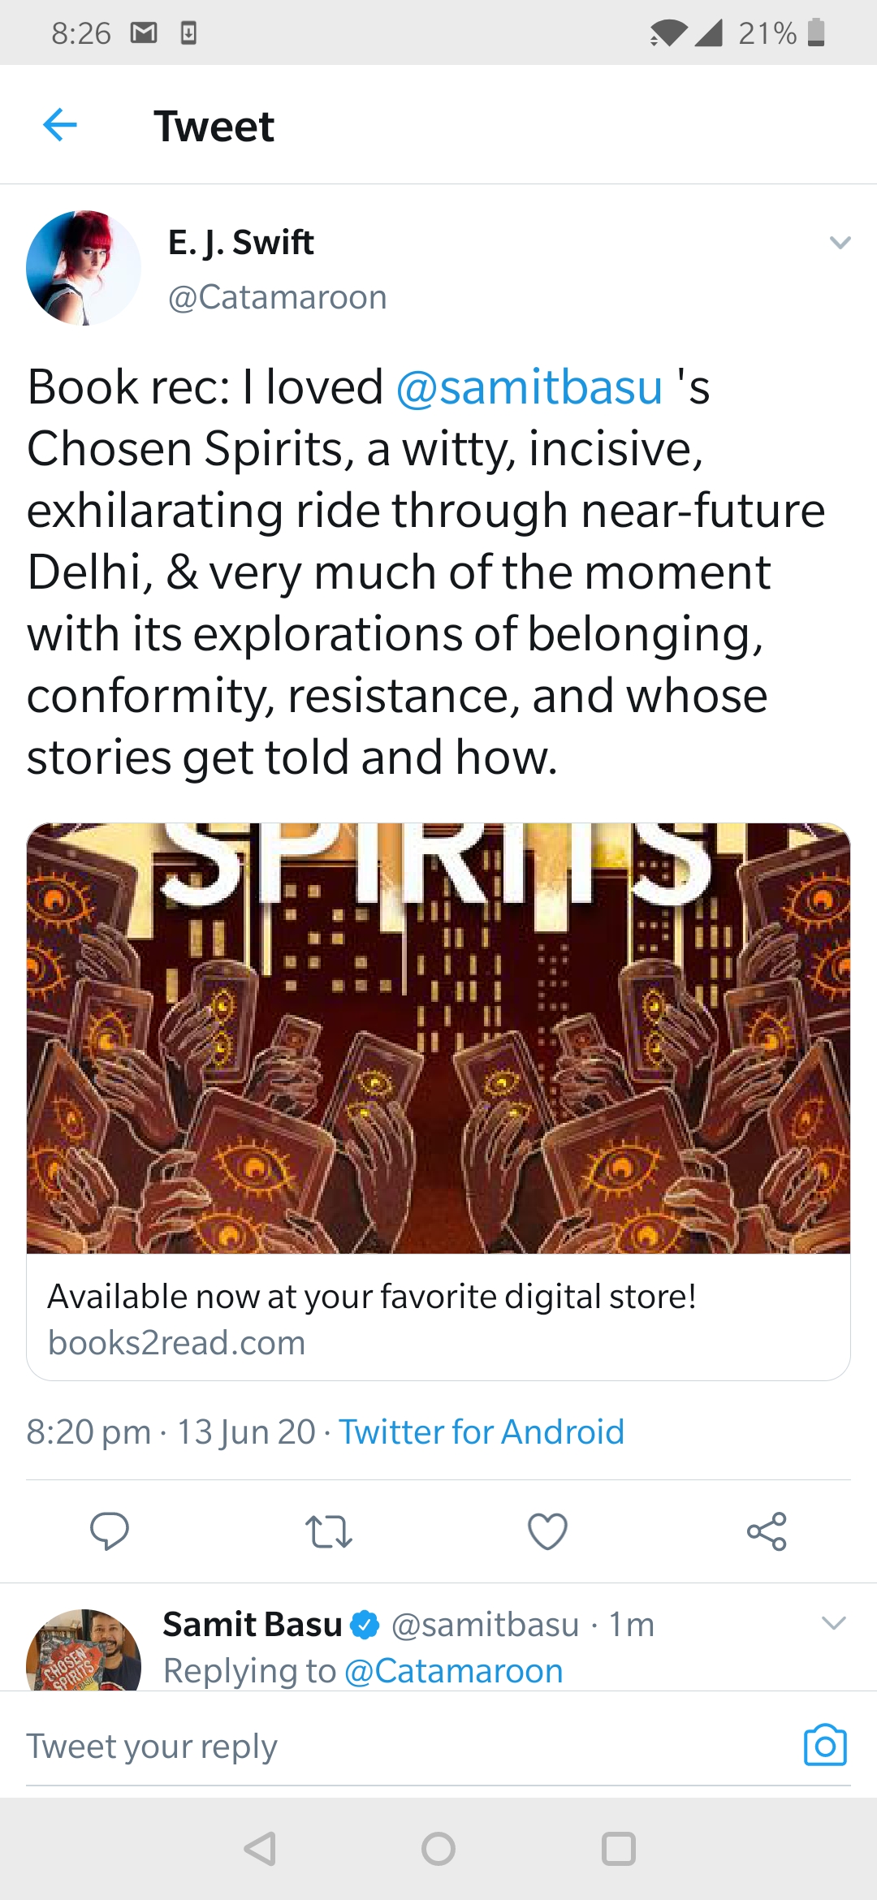Open E. J. Swift's profile picture
Viewport: 877px width, 1900px height.
[84, 268]
